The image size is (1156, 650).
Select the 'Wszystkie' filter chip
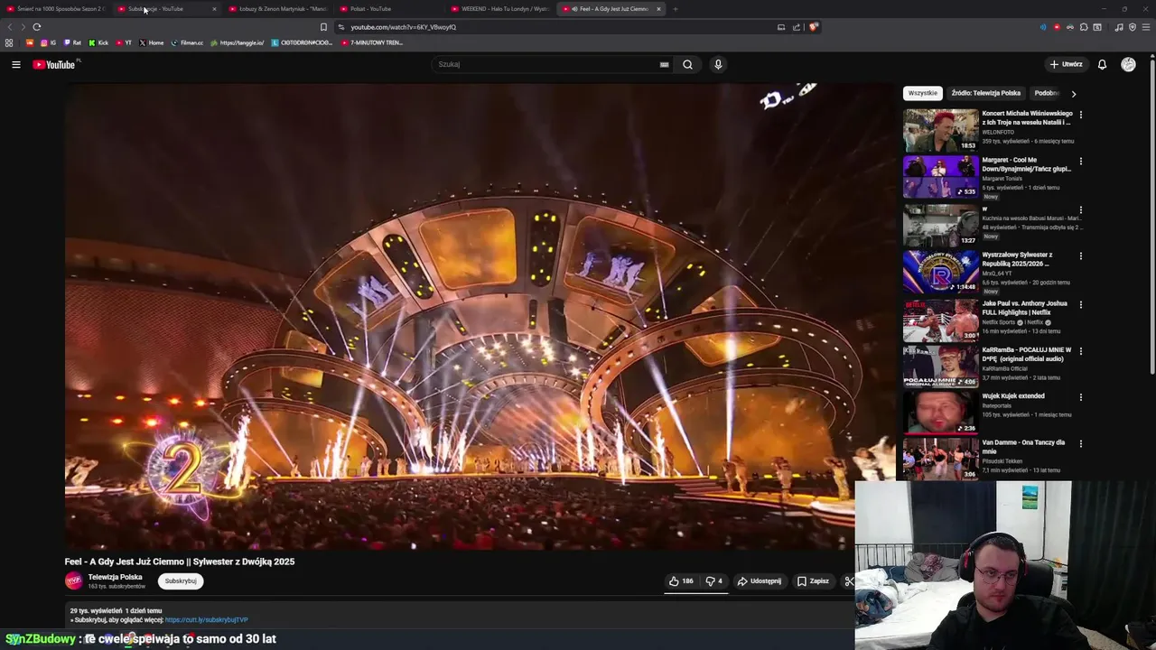pyautogui.click(x=923, y=93)
